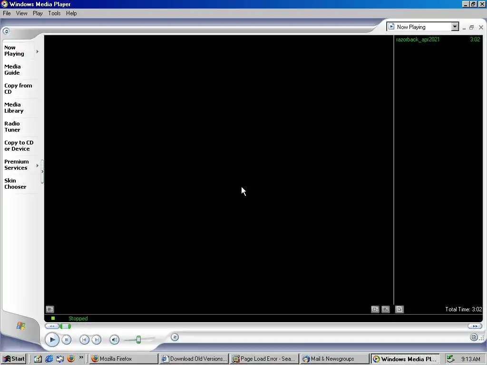Switch to Mail & Newsgroups taskbar window
The image size is (487, 365).
click(x=335, y=359)
